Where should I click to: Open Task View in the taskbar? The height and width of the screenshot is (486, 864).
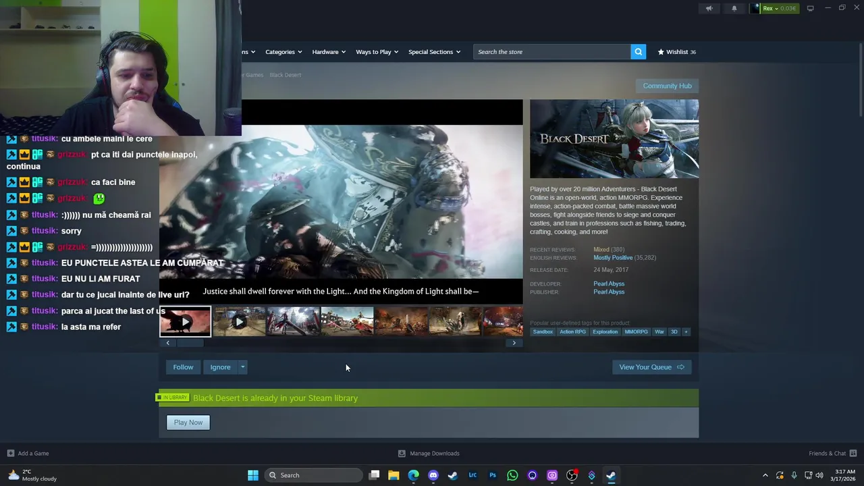tap(374, 475)
